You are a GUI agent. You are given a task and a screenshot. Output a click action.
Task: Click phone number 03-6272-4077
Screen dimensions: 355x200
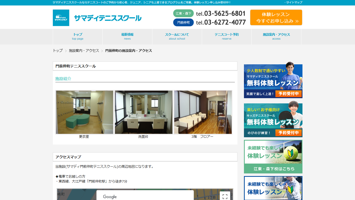221,22
